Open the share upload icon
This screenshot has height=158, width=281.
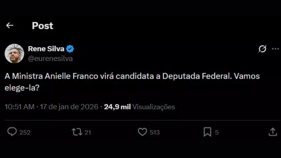coord(272,132)
